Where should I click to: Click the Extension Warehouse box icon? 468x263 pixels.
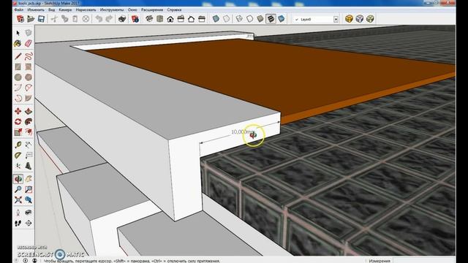[x=370, y=19]
